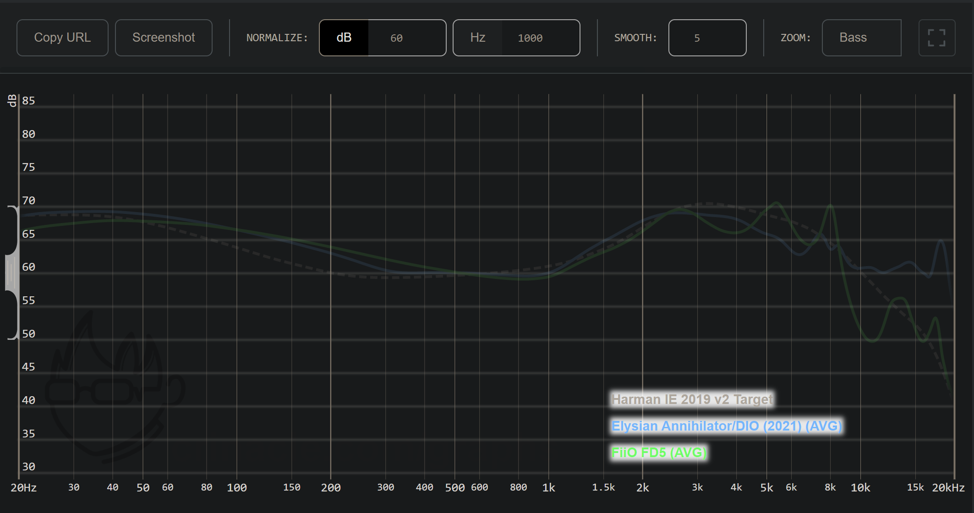Click the 200 frequency axis label
974x513 pixels.
click(x=331, y=488)
